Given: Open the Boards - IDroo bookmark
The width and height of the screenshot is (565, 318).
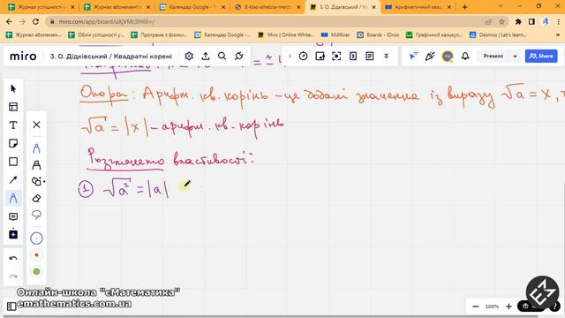Looking at the screenshot, I should tap(379, 34).
